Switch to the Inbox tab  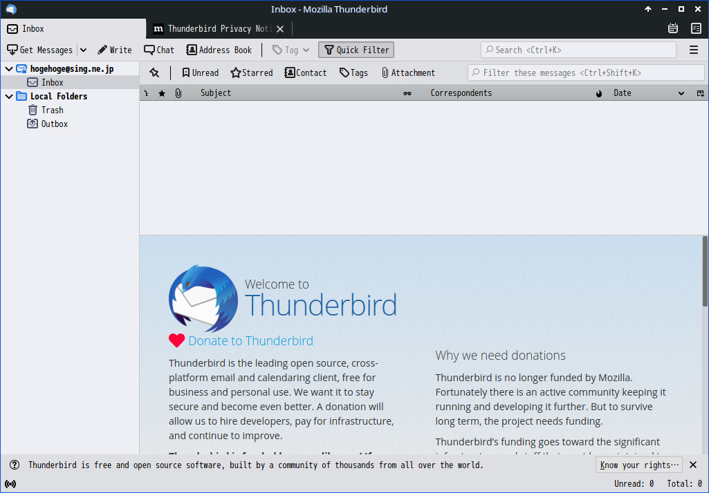coord(73,29)
